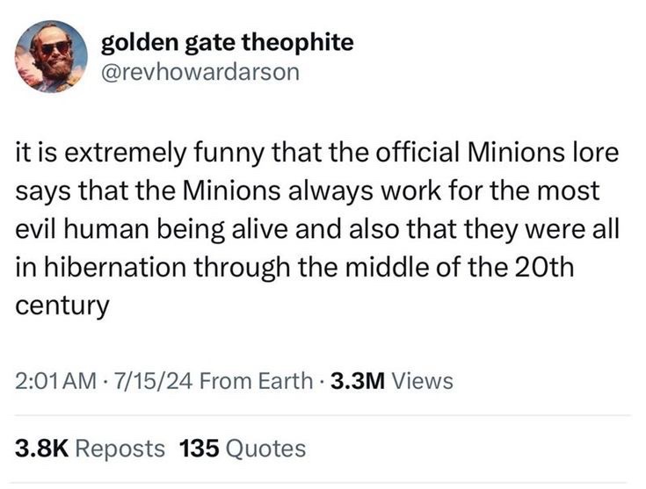Viewport: 646px width, 489px height.
Task: Open the bearded man profile avatar
Action: pos(52,55)
